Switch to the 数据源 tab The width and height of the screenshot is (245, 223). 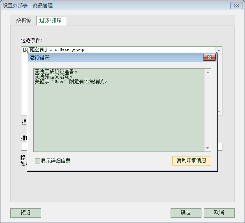(x=23, y=20)
